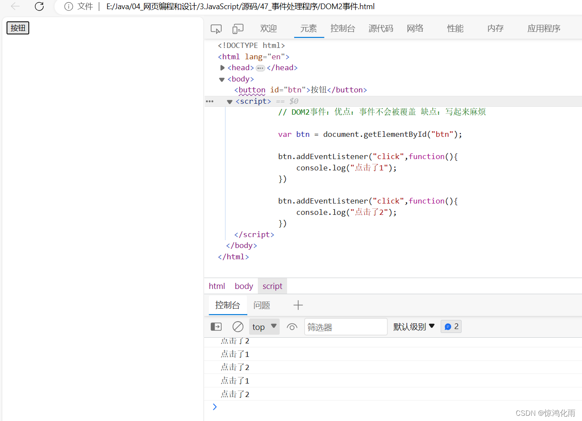582x421 pixels.
Task: Open the issues counter badge showing 2
Action: coord(451,326)
